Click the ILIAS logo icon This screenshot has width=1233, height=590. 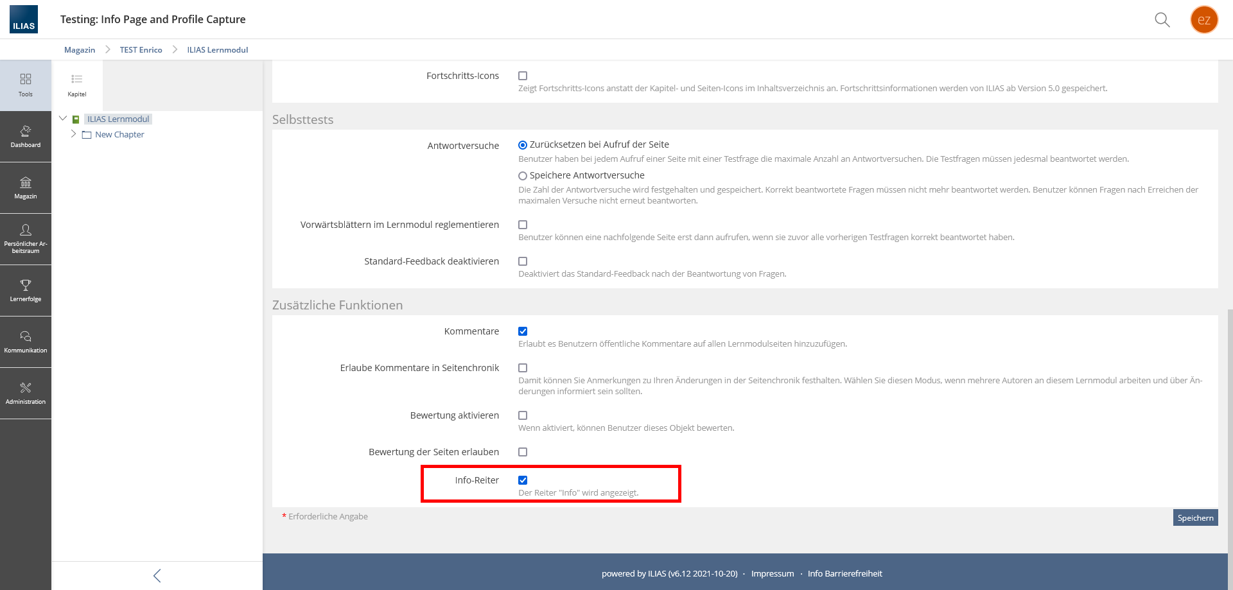pyautogui.click(x=24, y=19)
